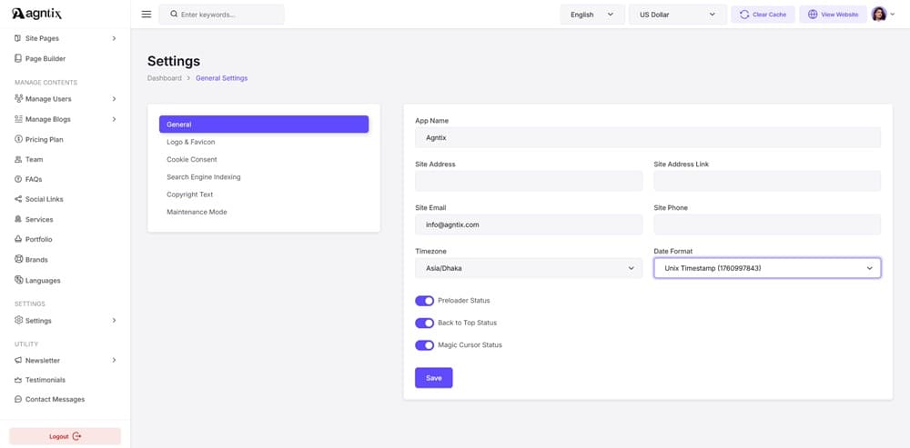Expand the US Dollar currency selector
Screen dimensions: 910x448
coord(677,15)
